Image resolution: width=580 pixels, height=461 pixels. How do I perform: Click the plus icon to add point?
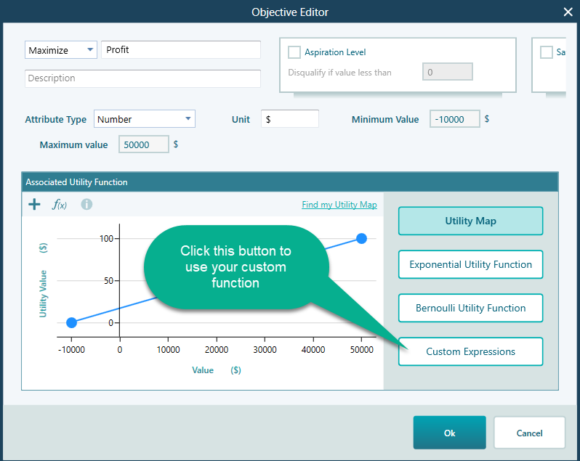tap(34, 205)
